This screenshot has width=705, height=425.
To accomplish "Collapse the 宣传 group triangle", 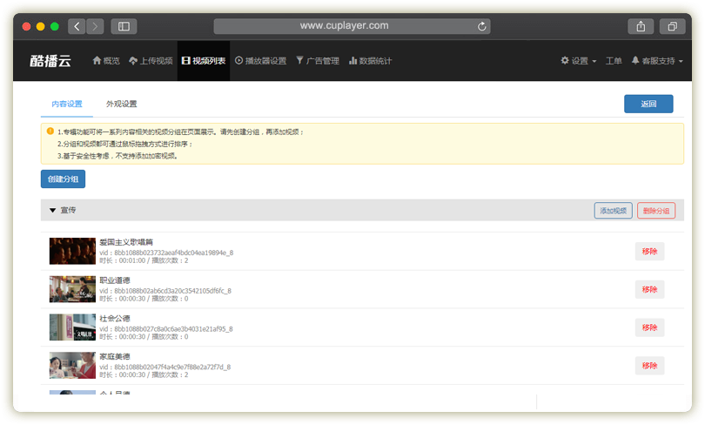I will [52, 210].
